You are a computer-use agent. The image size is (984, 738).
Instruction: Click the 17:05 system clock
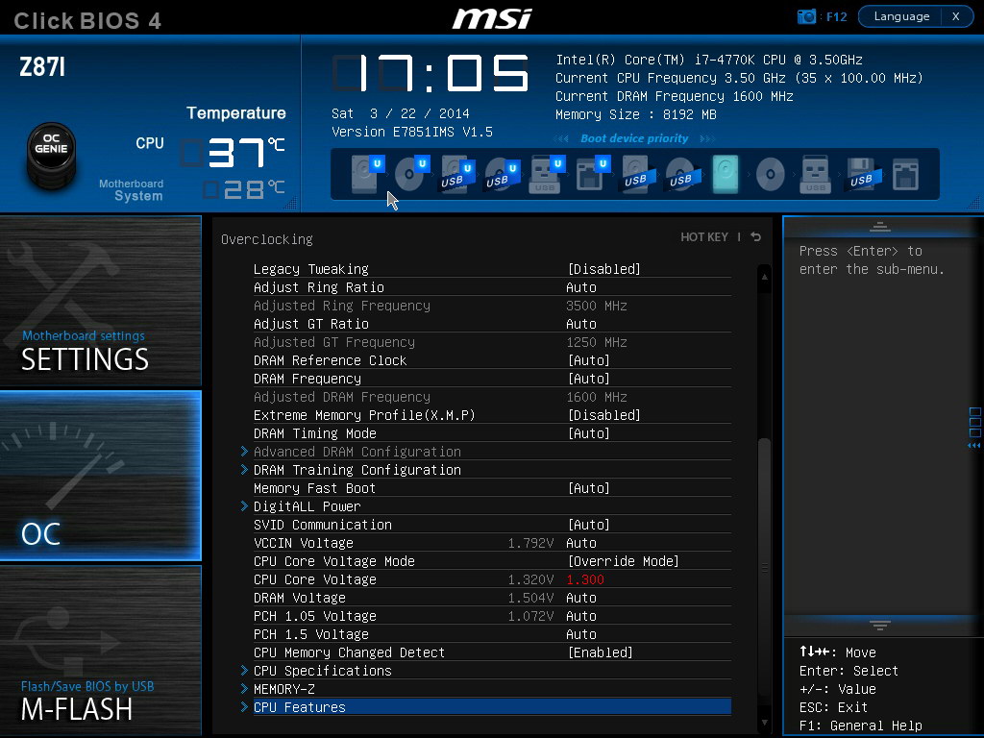coord(430,73)
